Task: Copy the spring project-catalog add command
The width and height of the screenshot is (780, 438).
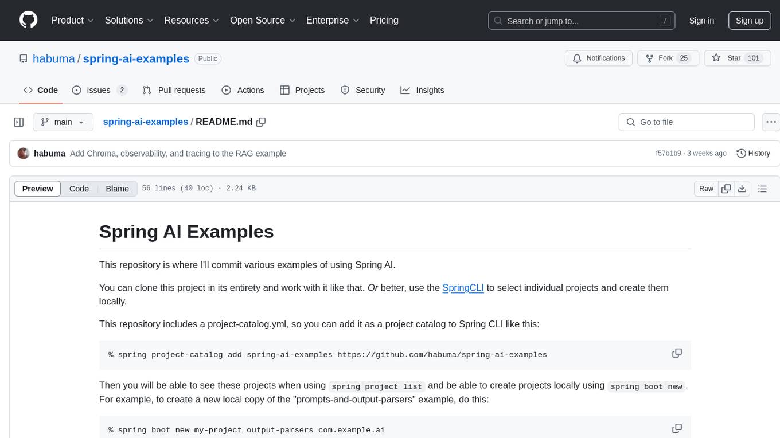Action: click(x=677, y=353)
